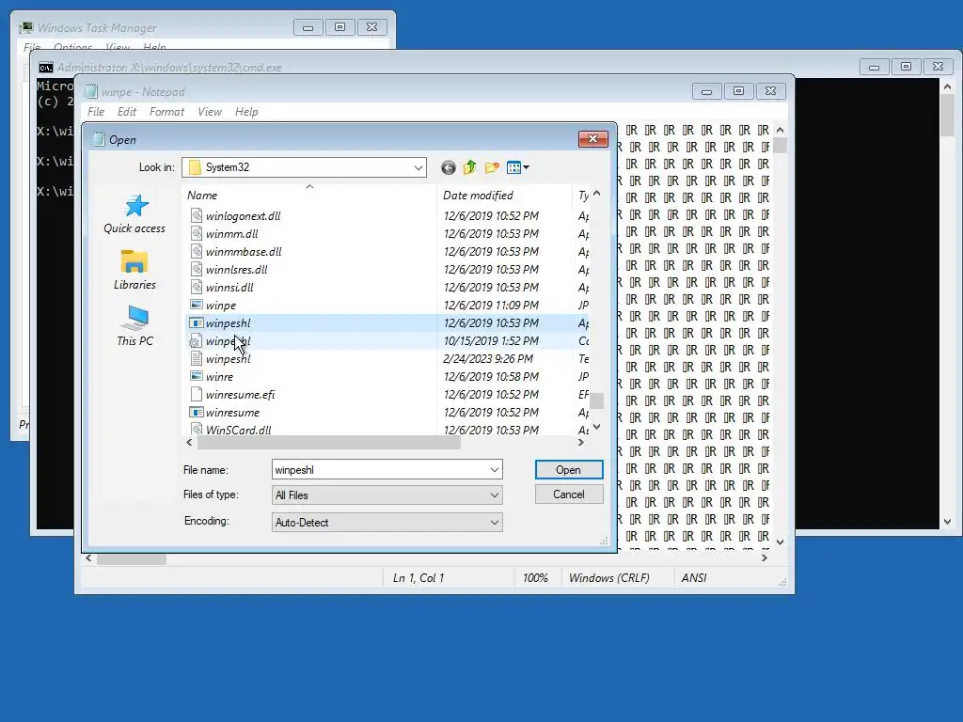Click file list scroll down arrow

596,427
